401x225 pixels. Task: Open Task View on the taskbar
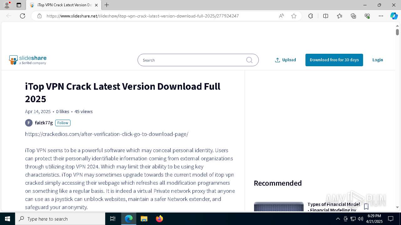113,219
